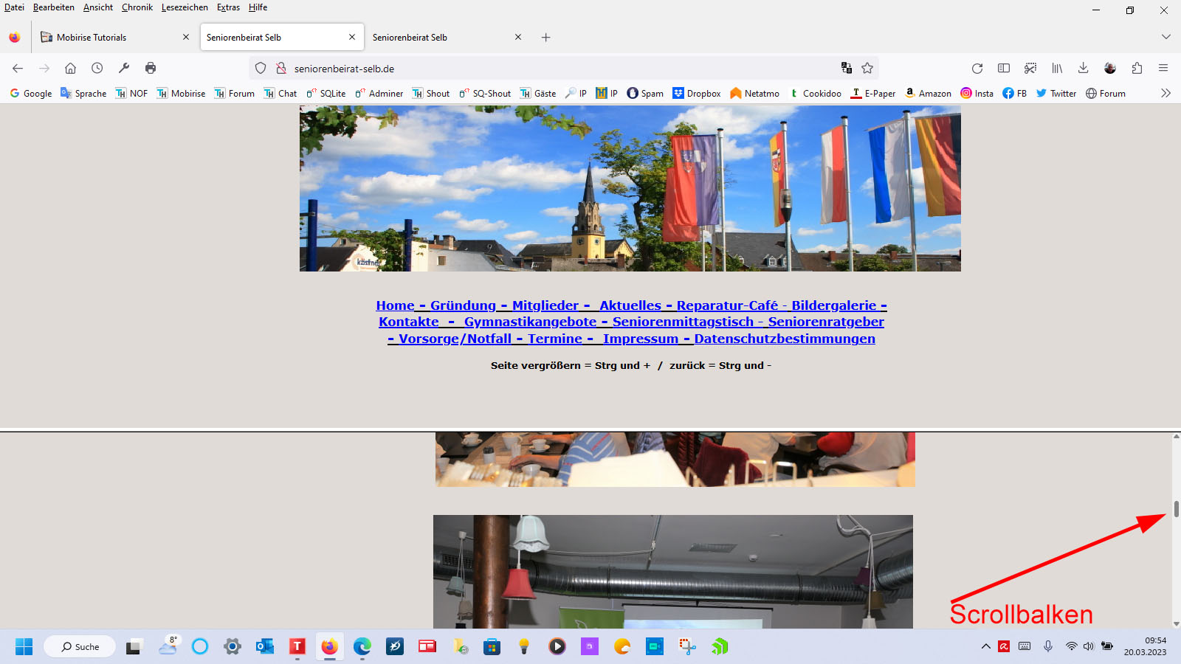
Task: Open the extensions puzzle icon
Action: point(1137,69)
